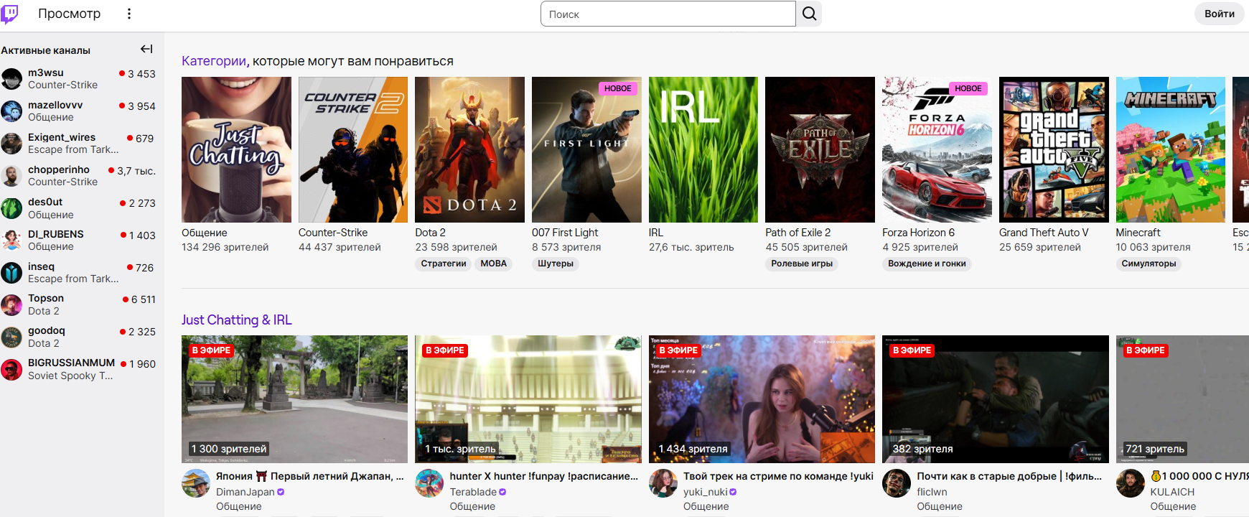Click DimanJapan streamer avatar

point(196,483)
